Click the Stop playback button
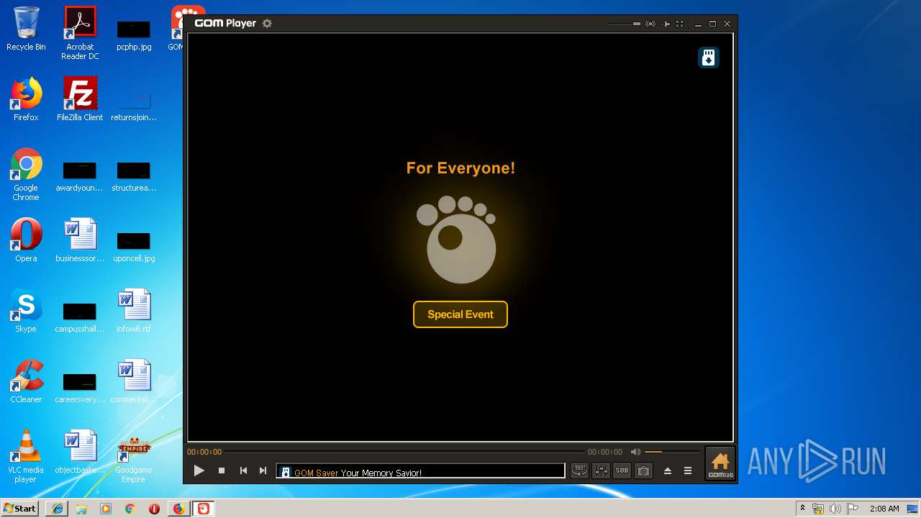The height and width of the screenshot is (518, 921). click(x=222, y=471)
